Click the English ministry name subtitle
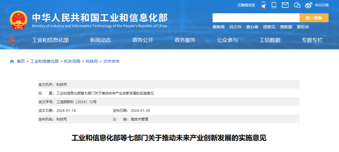This screenshot has height=152, width=339. tap(100, 26)
